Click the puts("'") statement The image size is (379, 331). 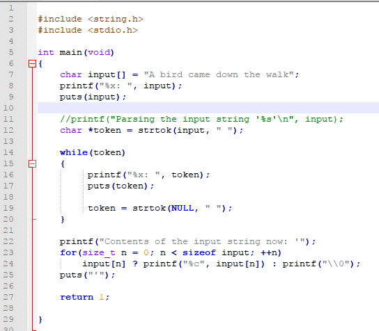87,275
